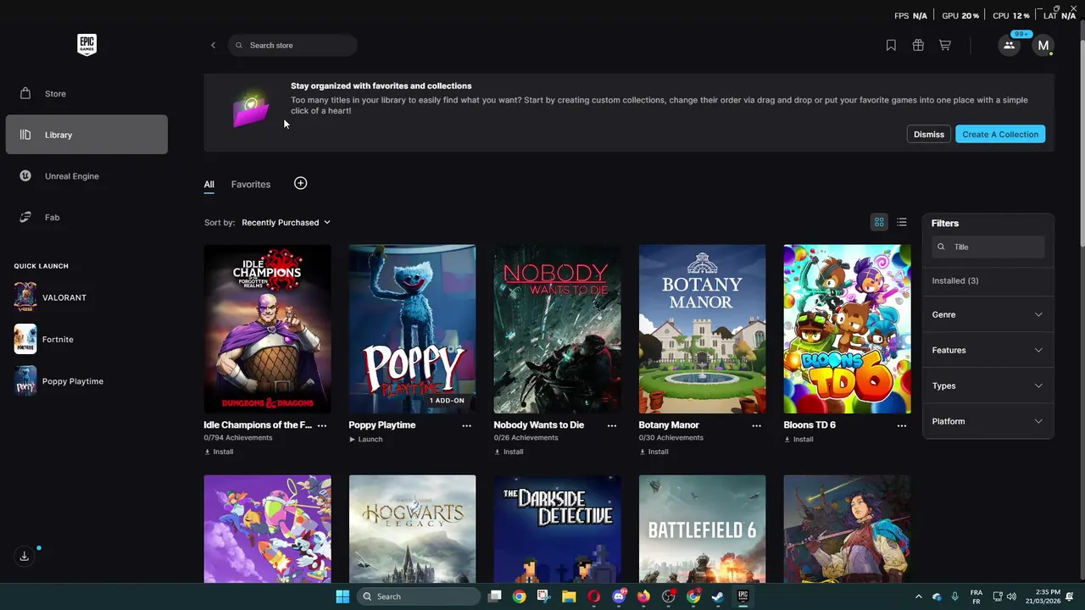Install Bloons TD 6

tap(798, 439)
